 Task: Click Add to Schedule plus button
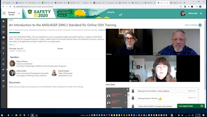[200, 25]
